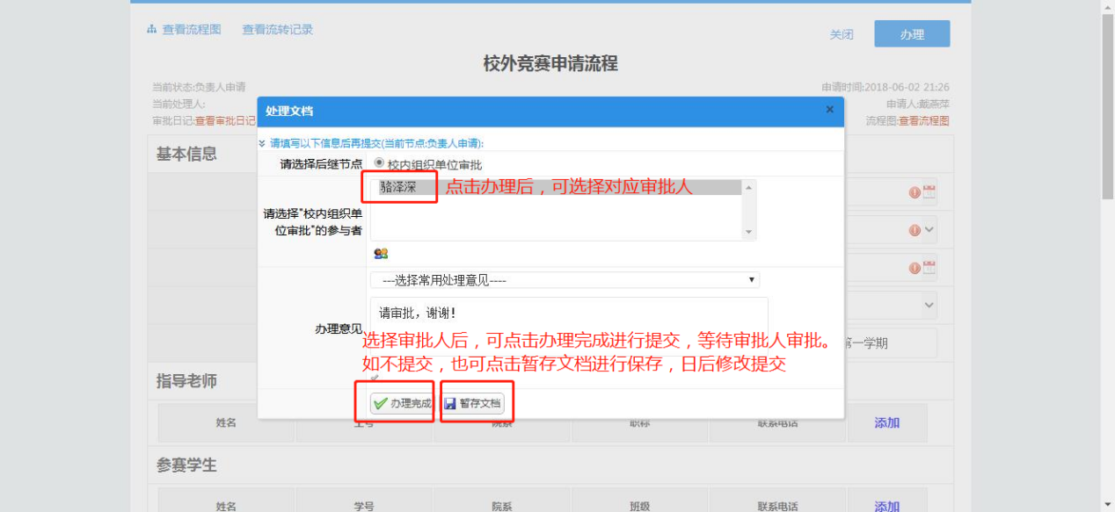Click the 关闭 link at top right
This screenshot has width=1115, height=512.
click(842, 34)
